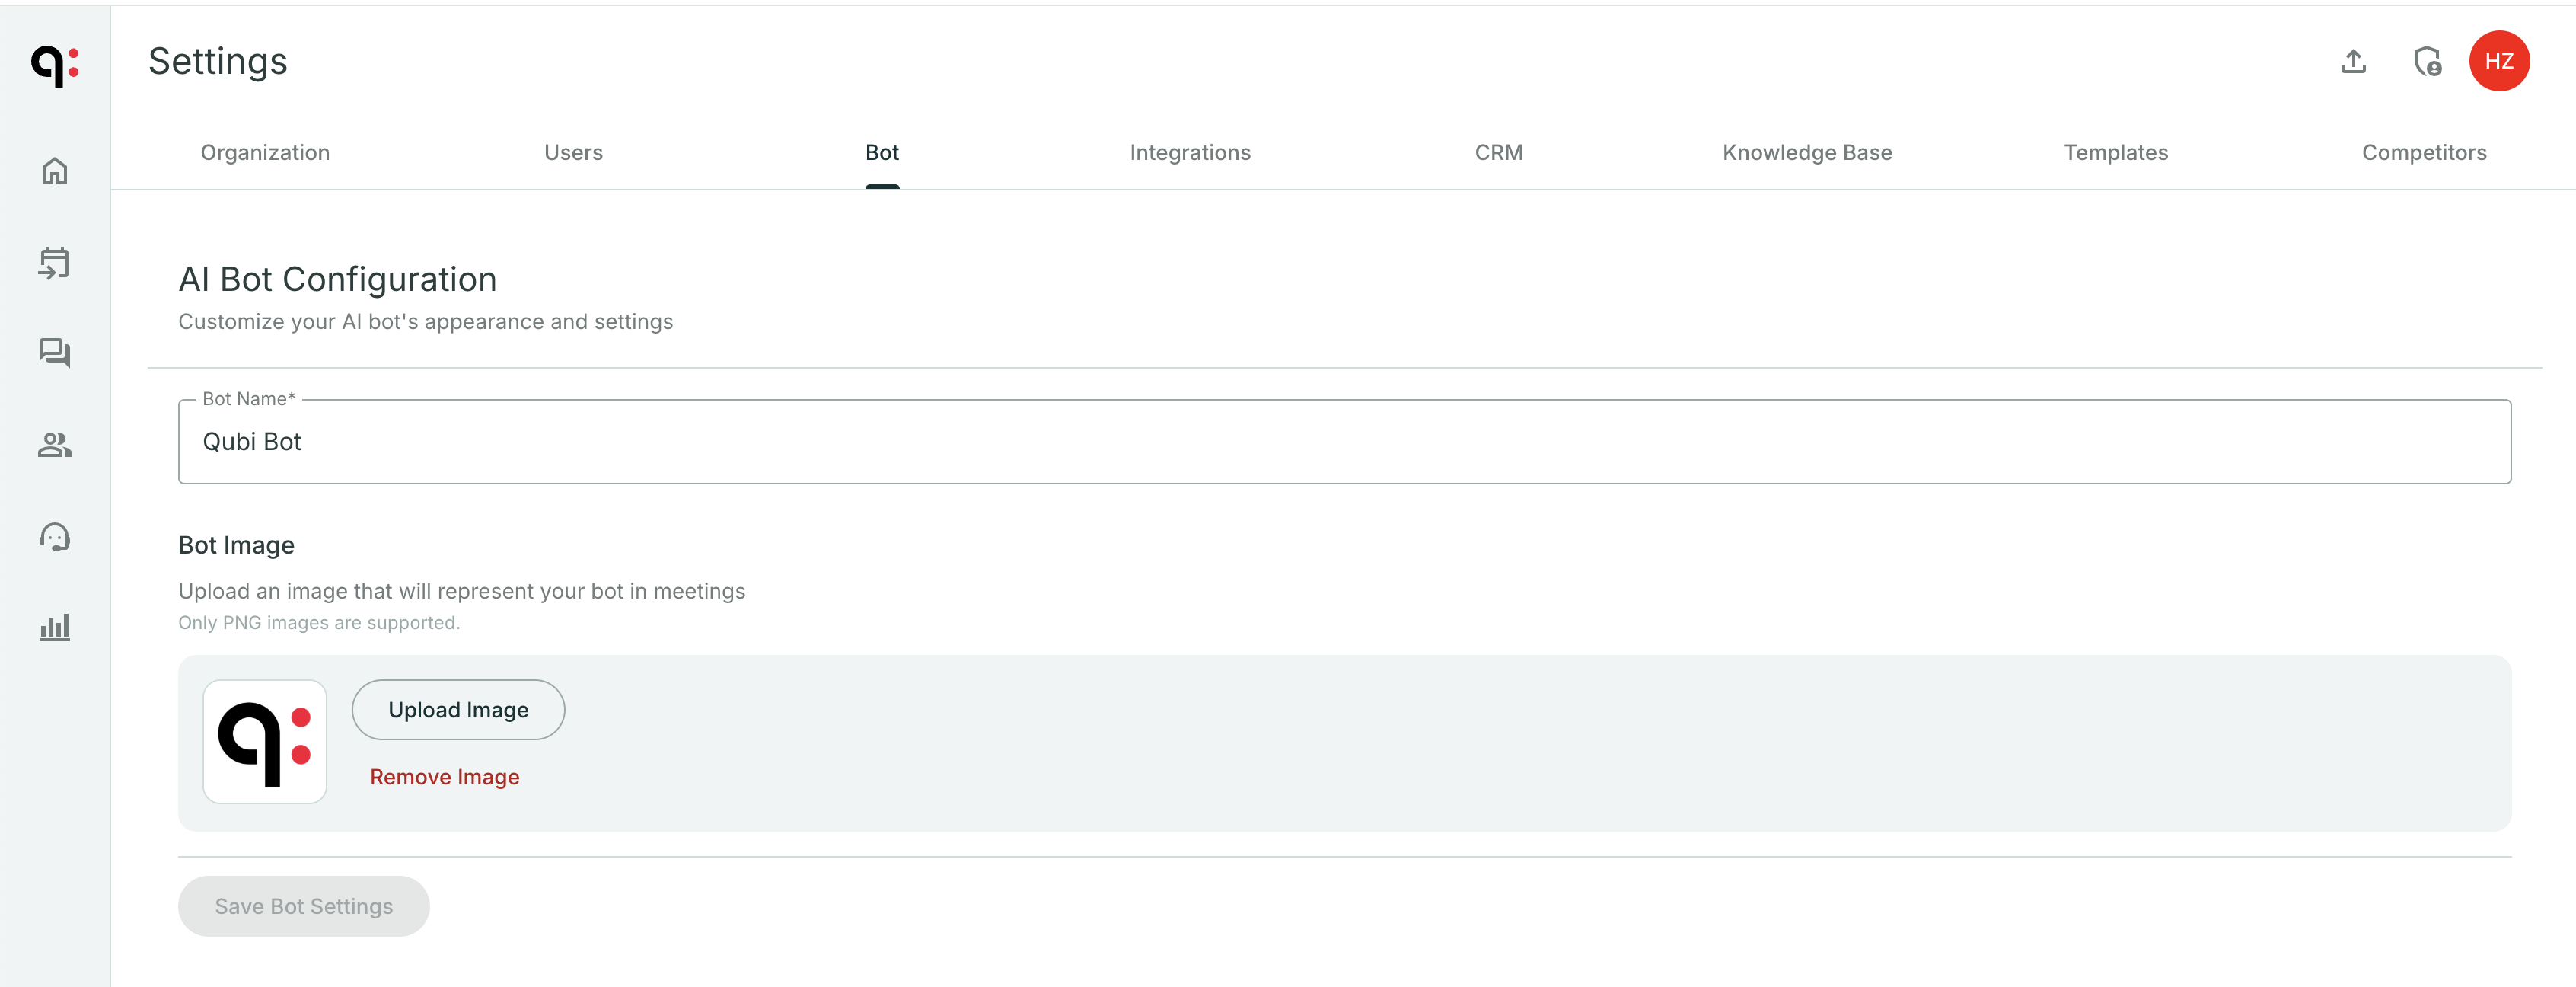Click the Save Bot Settings button

coord(303,905)
